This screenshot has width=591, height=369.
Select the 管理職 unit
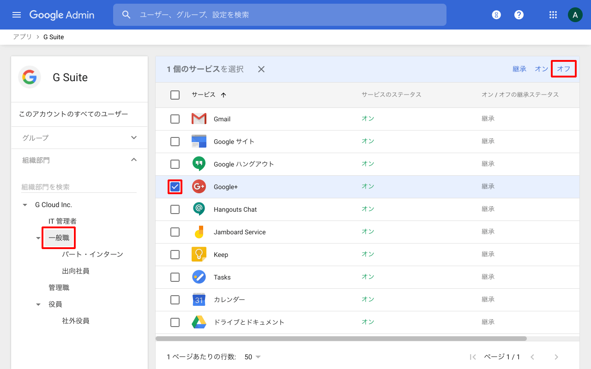[59, 288]
